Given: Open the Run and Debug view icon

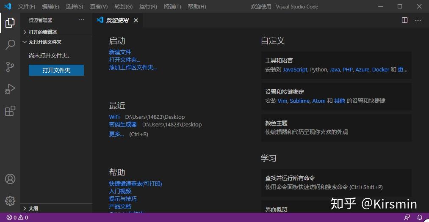Looking at the screenshot, I should coord(10,89).
